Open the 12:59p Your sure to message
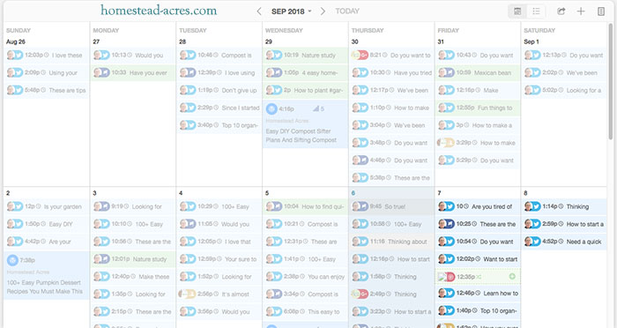 click(219, 259)
